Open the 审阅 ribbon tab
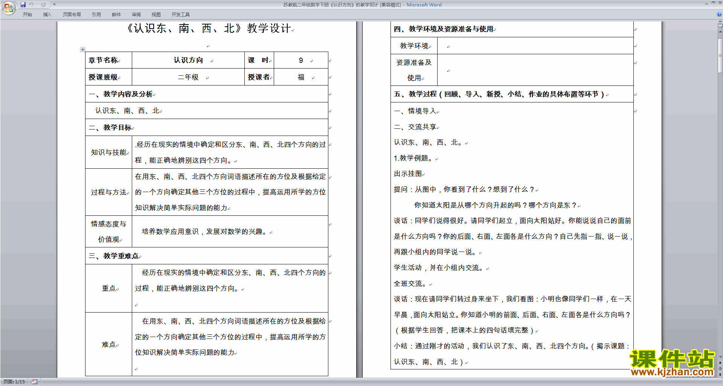 click(136, 14)
